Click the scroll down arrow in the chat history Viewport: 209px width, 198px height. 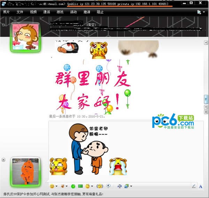click(206, 107)
